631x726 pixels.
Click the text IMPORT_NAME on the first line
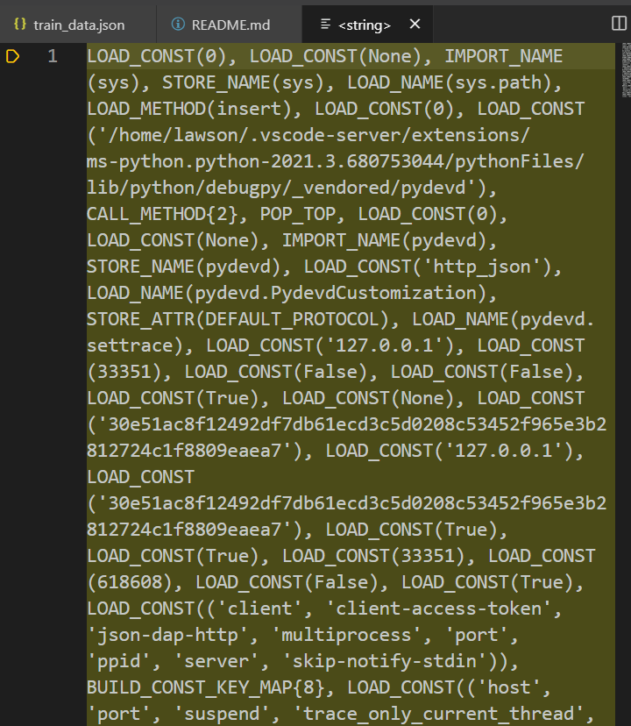point(504,56)
